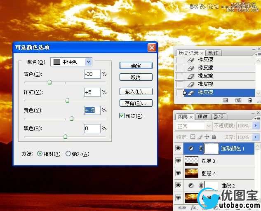The image size is (261, 211).
Task: Click the 洋红(M) magenta slider handle
Action: point(67,100)
